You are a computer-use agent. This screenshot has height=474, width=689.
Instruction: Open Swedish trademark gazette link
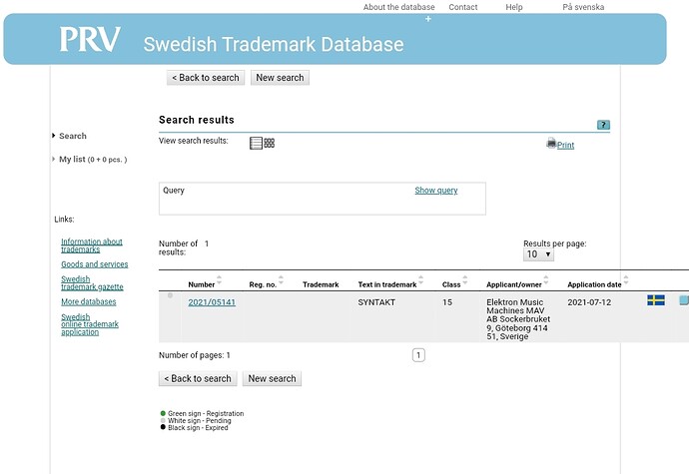(x=92, y=283)
